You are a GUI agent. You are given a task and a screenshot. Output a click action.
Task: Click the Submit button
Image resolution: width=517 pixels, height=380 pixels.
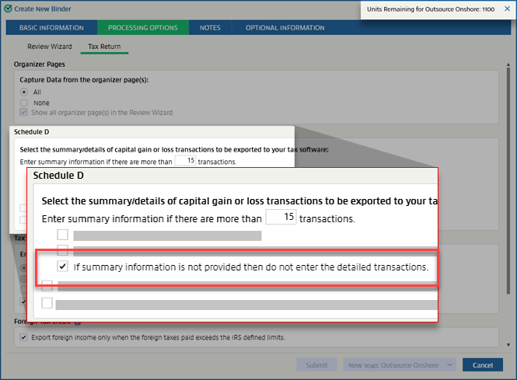pos(316,364)
